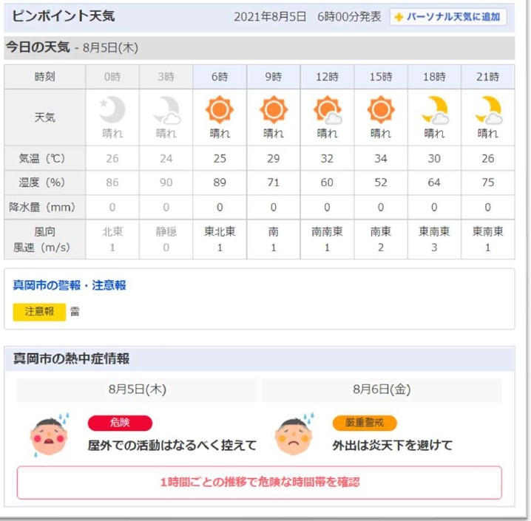This screenshot has height=521, width=531.
Task: Click the yellow 注意報 badge
Action: [x=39, y=312]
